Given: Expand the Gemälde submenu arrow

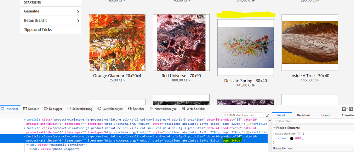Looking at the screenshot, I should pos(78,12).
